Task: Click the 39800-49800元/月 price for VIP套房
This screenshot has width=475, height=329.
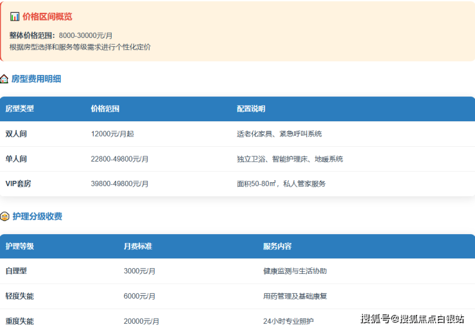Action: (120, 183)
